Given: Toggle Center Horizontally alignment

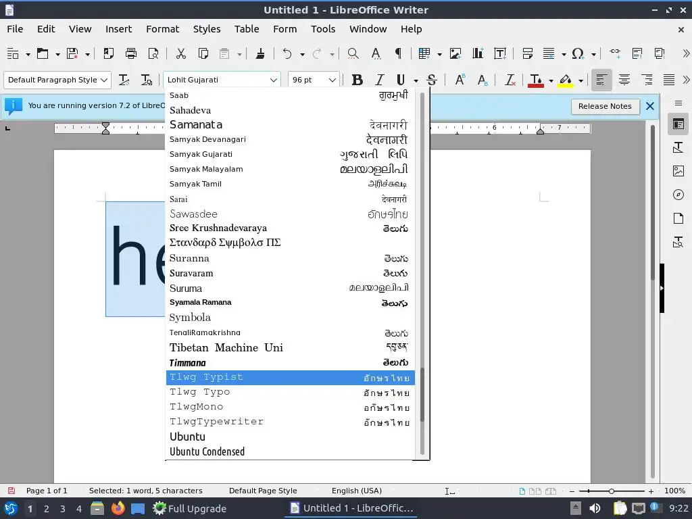Looking at the screenshot, I should pos(624,80).
